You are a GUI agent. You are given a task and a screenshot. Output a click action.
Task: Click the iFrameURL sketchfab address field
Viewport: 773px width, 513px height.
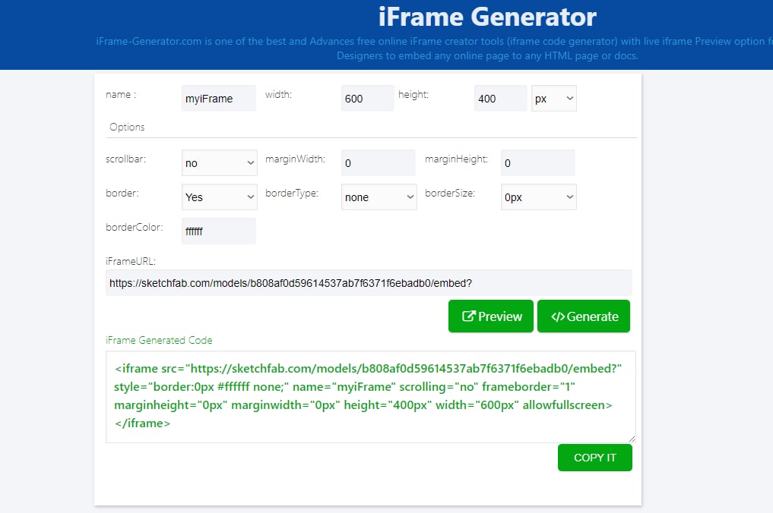click(369, 282)
